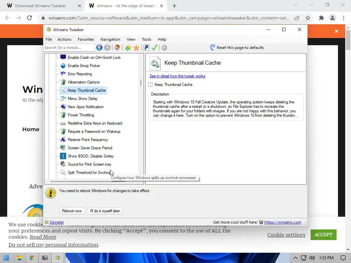
Task: Open the Tools menu
Action: click(x=147, y=39)
